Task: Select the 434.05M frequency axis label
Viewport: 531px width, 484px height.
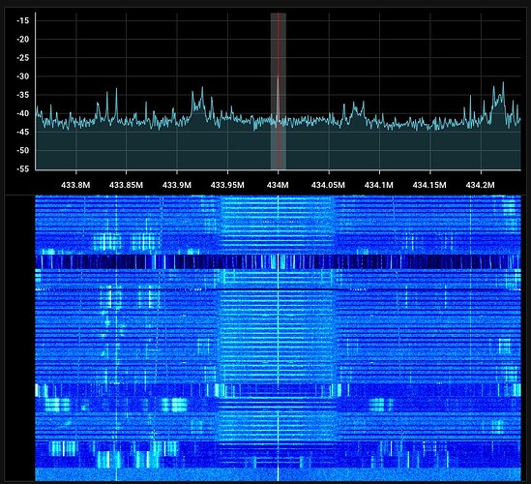Action: coord(328,185)
